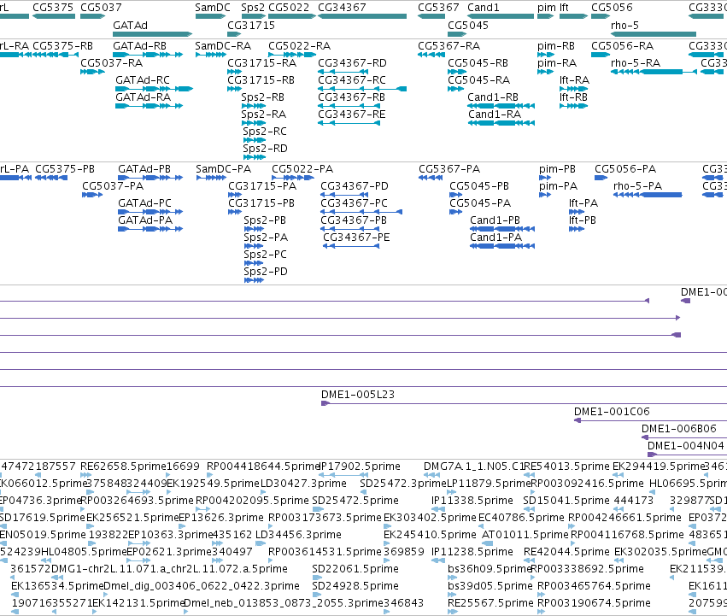
Task: Select the pim-RB transcript label
Action: (x=556, y=46)
